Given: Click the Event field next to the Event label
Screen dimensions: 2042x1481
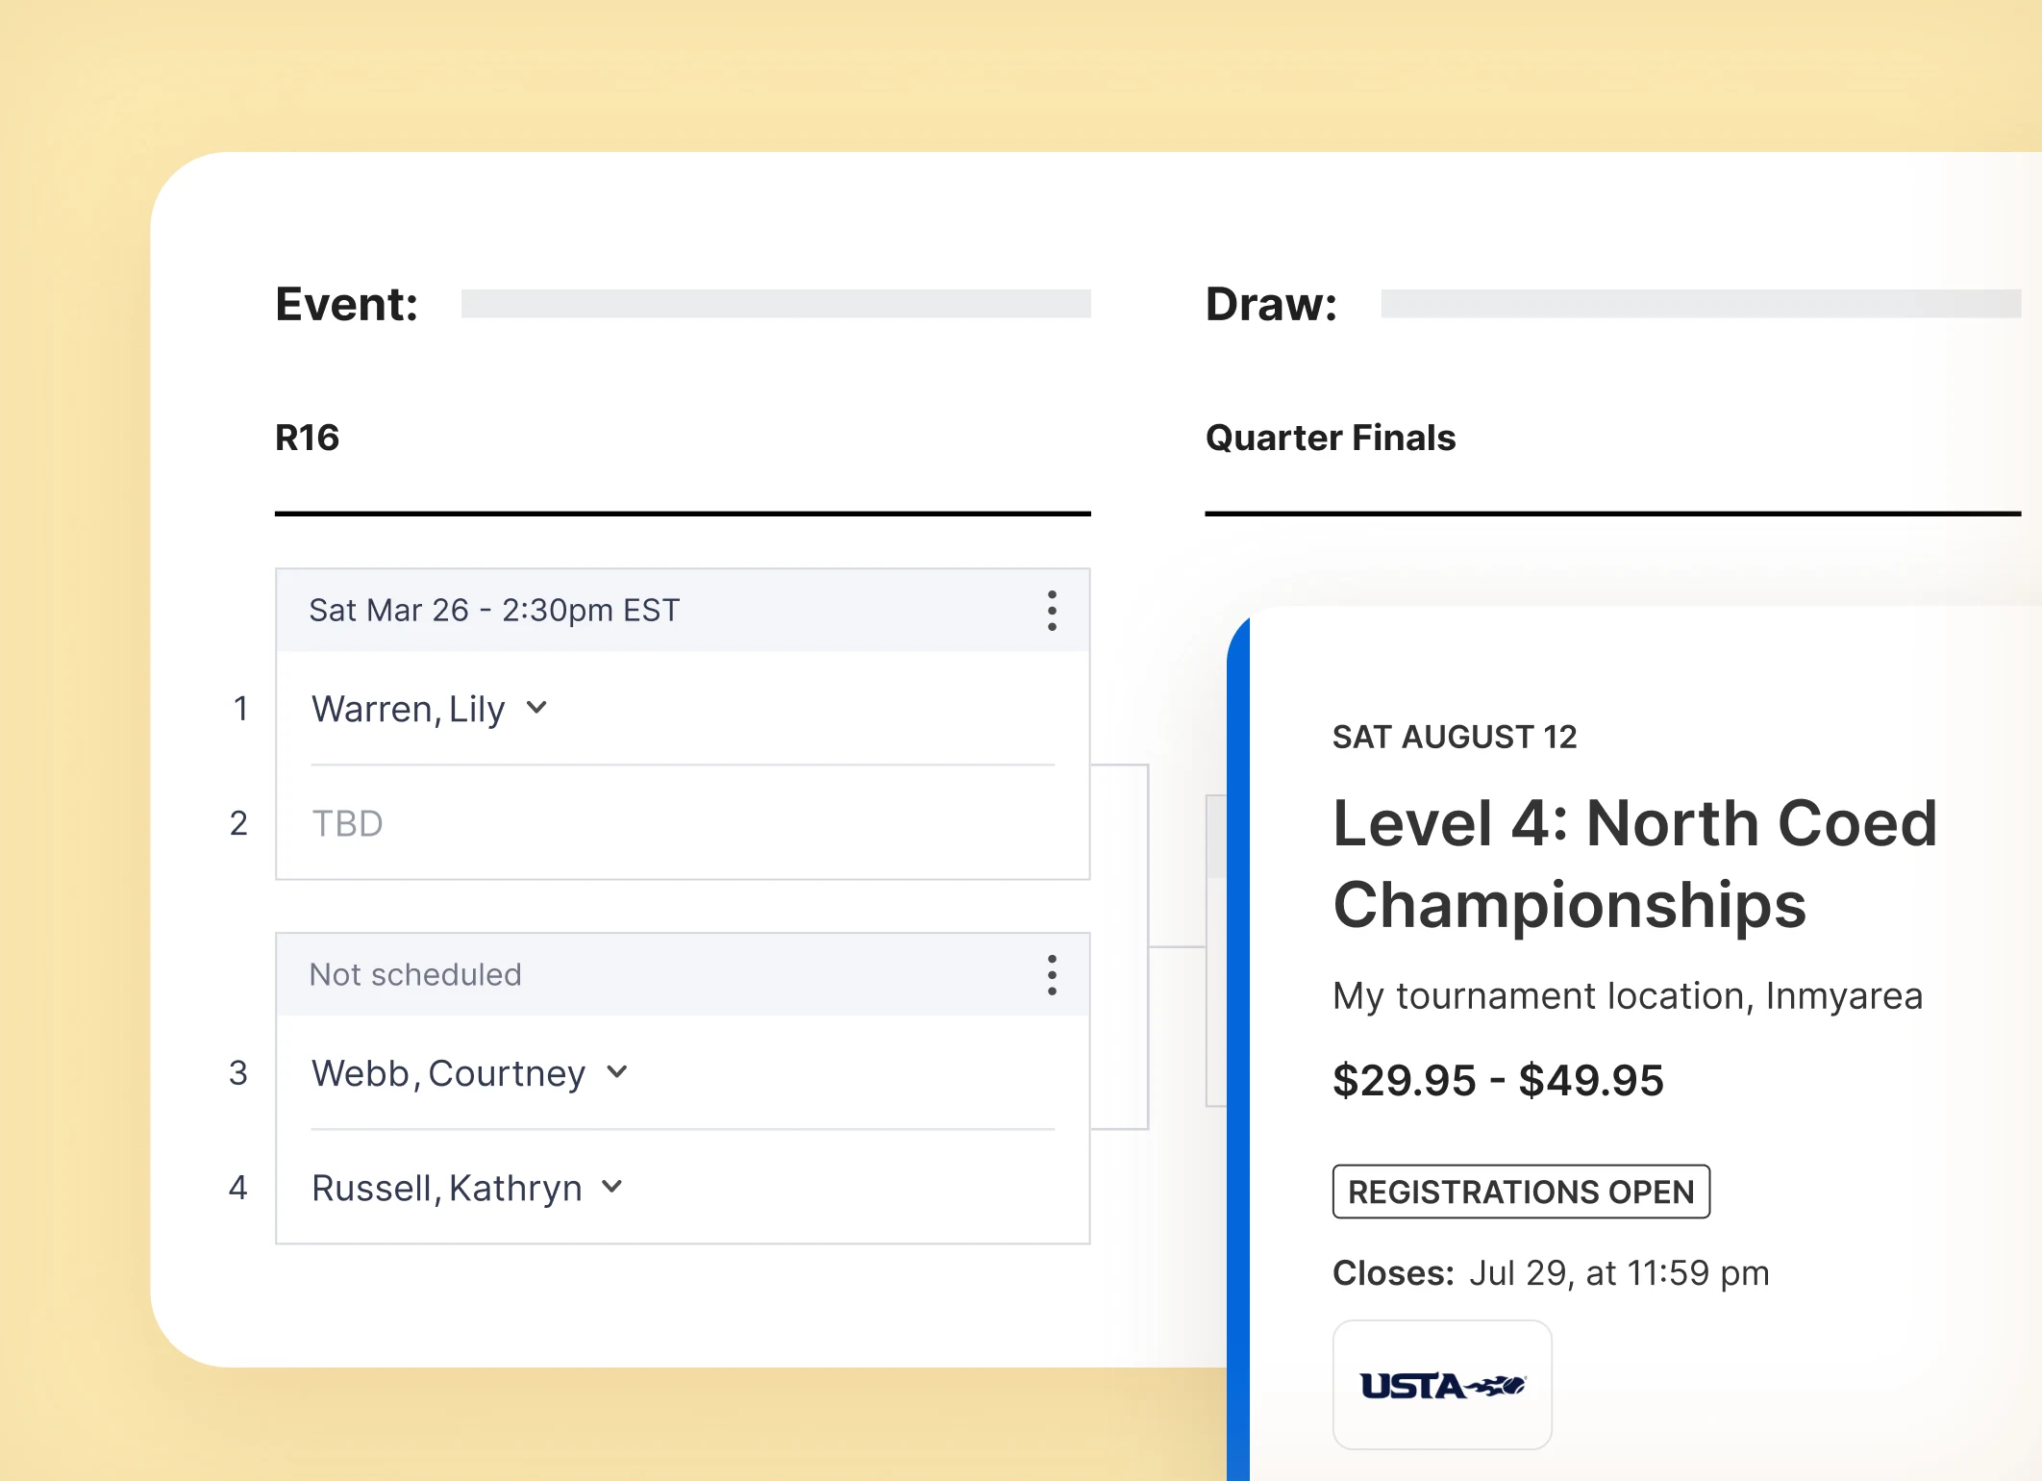Looking at the screenshot, I should [x=775, y=303].
